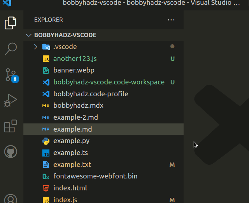Open example.py Python file
This screenshot has width=249, height=203.
click(71, 141)
